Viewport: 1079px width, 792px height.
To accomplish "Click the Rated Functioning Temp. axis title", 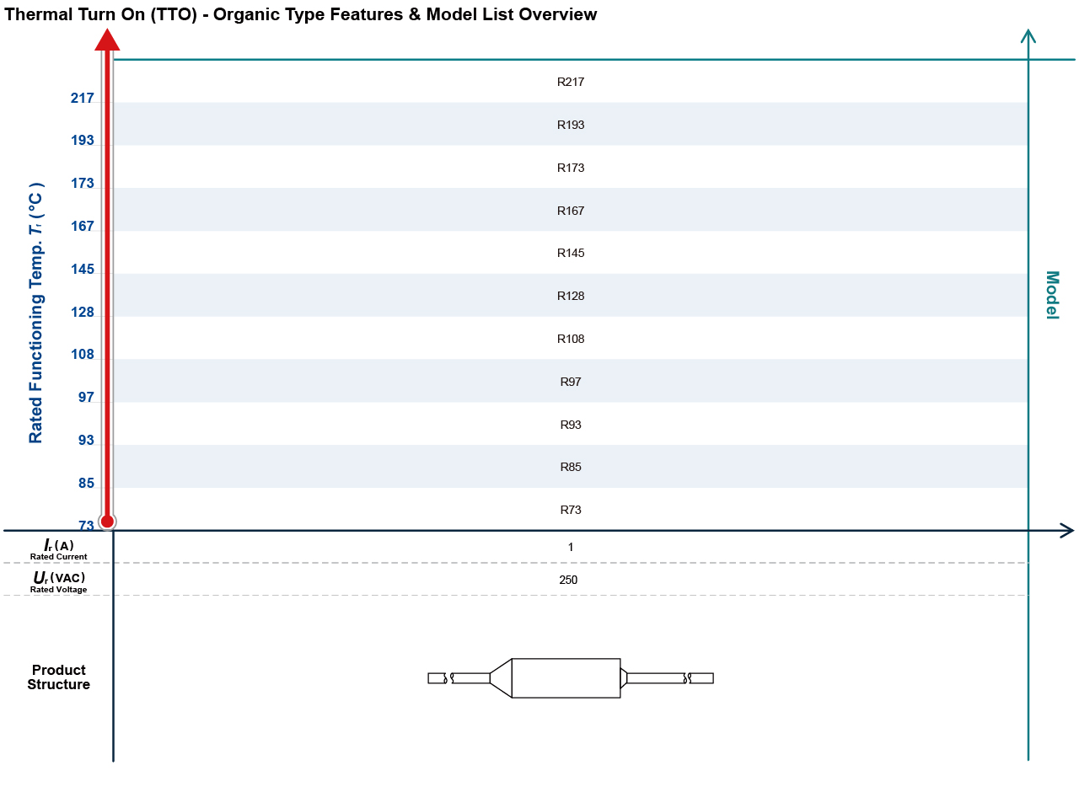I will 35,313.
